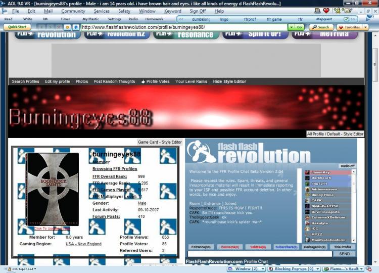Click Your Level Ranks link
The height and width of the screenshot is (273, 379).
point(191,81)
